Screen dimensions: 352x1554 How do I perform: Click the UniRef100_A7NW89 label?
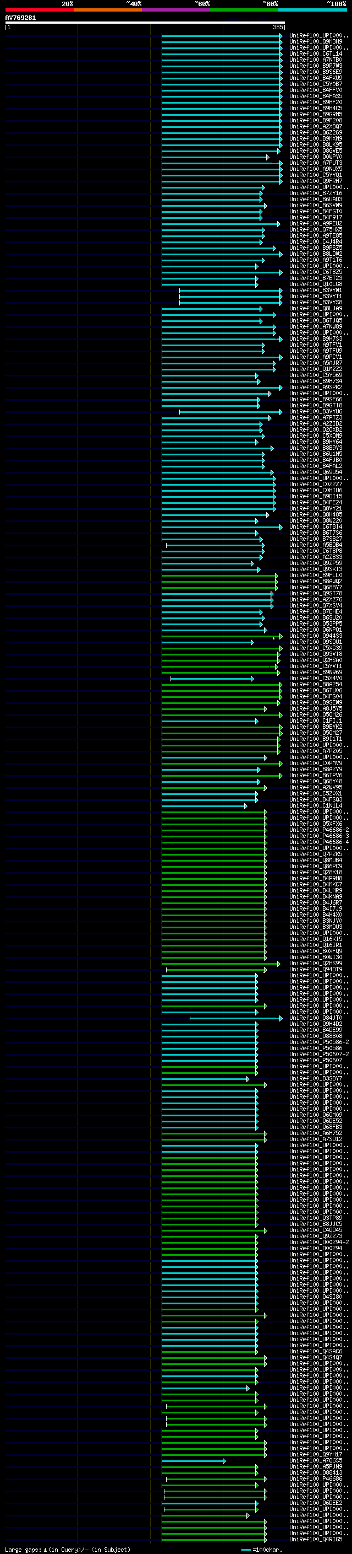point(316,326)
